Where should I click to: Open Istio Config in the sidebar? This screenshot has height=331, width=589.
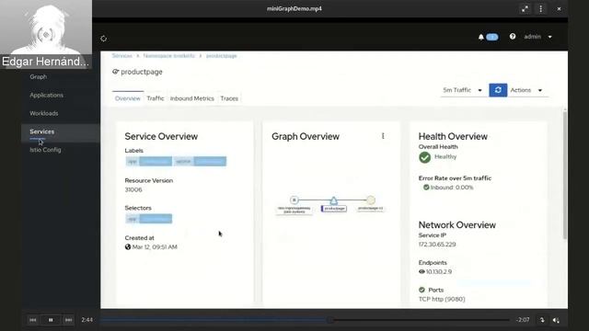pyautogui.click(x=45, y=150)
